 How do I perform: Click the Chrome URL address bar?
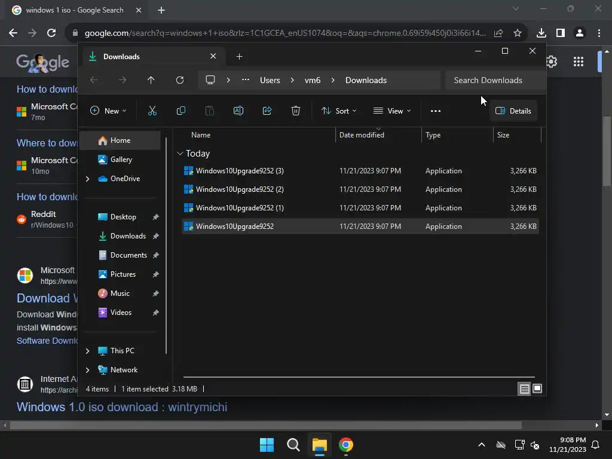285,33
